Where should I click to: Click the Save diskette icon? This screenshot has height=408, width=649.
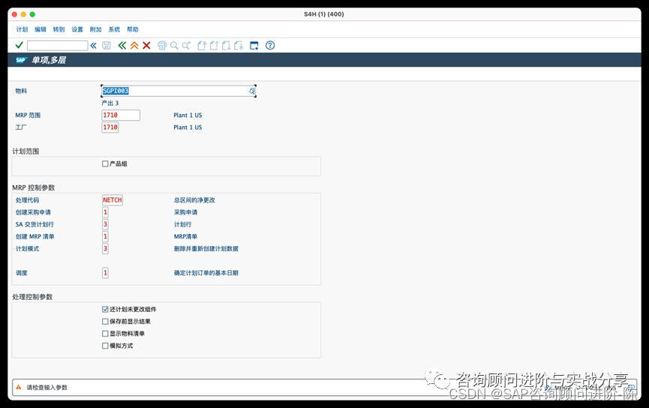click(107, 46)
